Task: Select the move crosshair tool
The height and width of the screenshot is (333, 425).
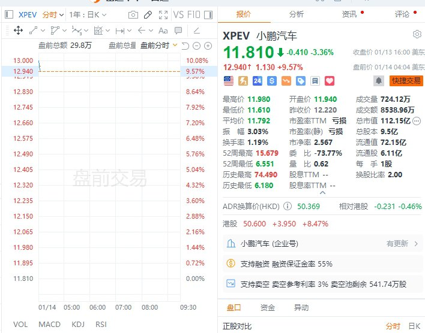Action: coord(18,31)
